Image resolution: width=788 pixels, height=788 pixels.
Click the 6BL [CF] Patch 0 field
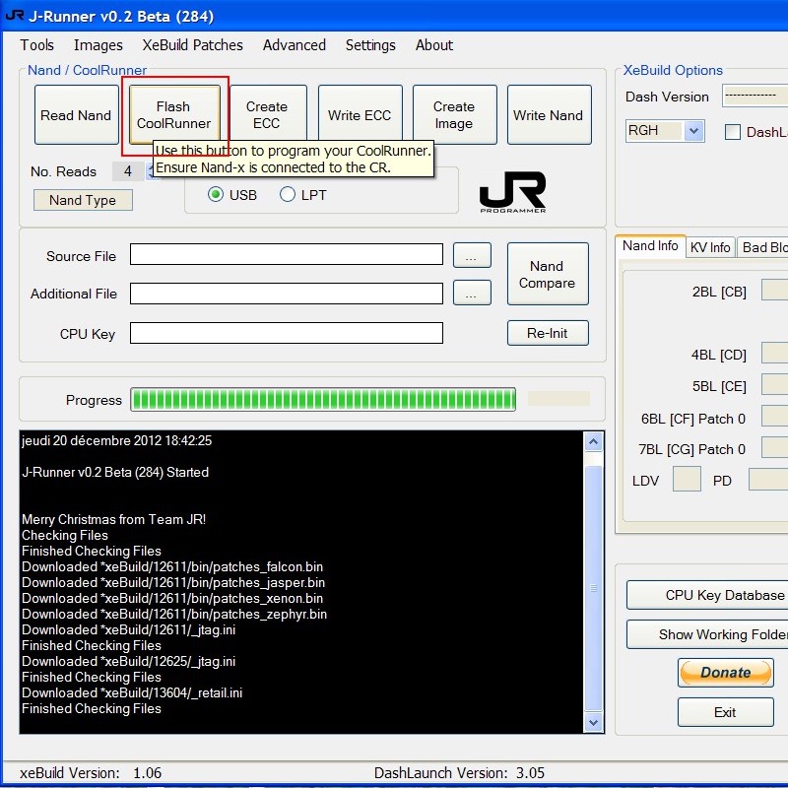point(775,417)
